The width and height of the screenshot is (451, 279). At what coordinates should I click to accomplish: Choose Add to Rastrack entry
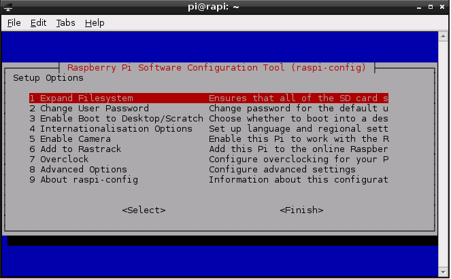coord(75,149)
